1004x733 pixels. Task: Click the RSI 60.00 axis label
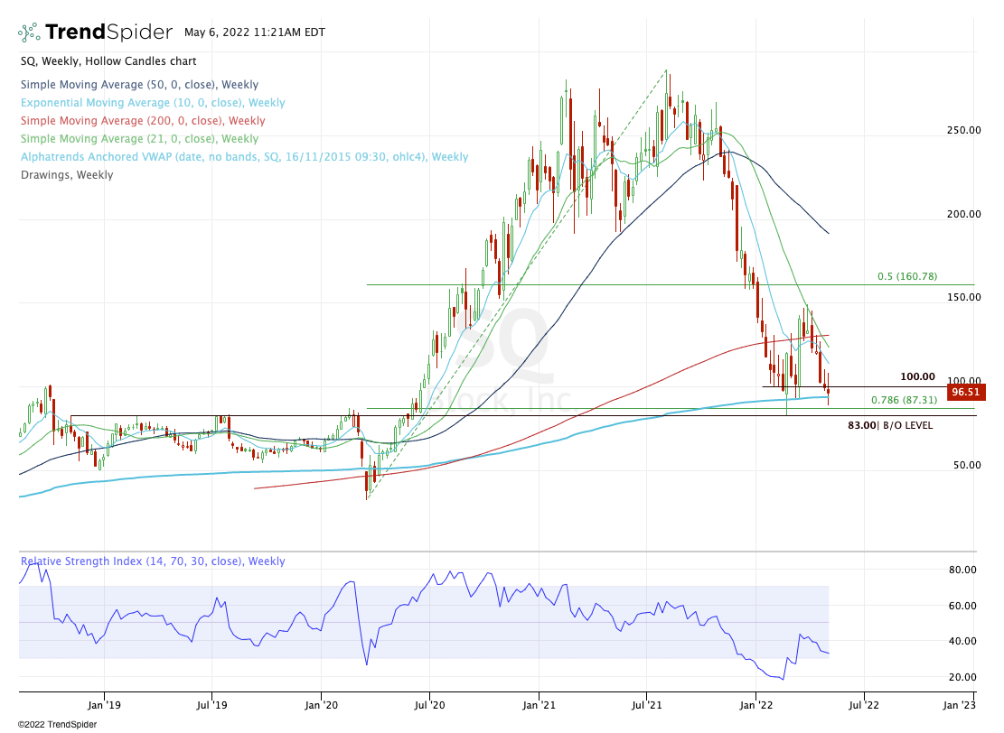[962, 605]
